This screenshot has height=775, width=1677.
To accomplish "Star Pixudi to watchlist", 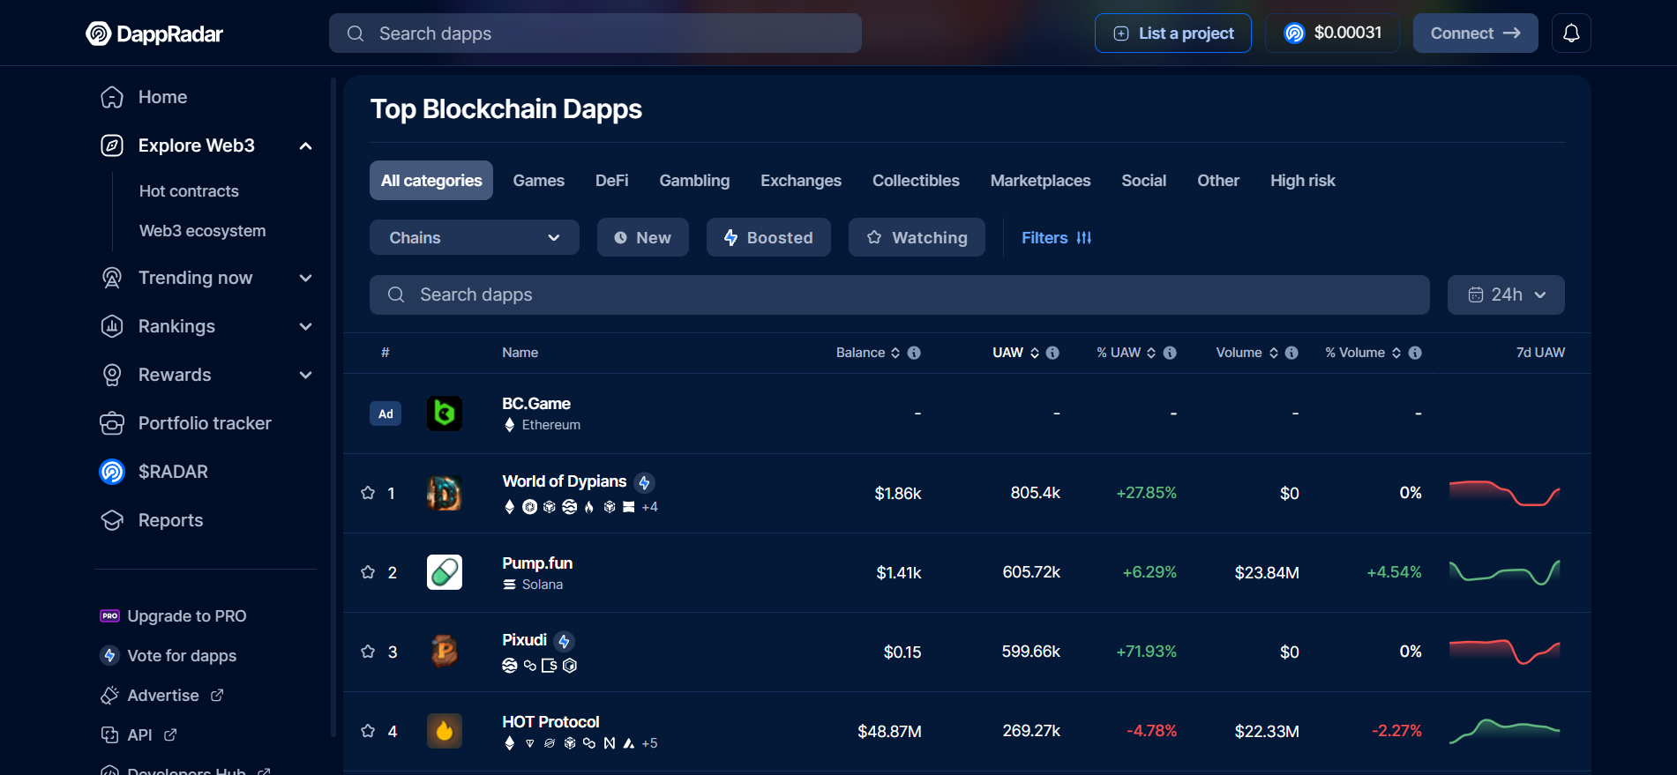I will coord(368,652).
